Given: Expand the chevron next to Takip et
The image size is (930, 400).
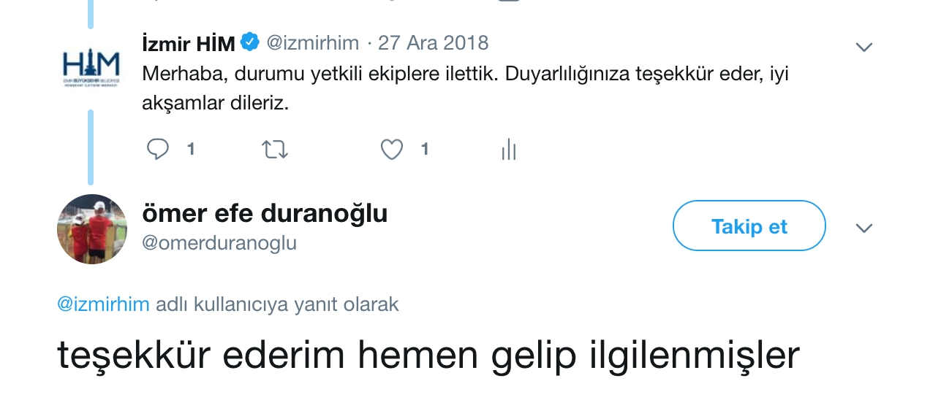Looking at the screenshot, I should [x=864, y=228].
